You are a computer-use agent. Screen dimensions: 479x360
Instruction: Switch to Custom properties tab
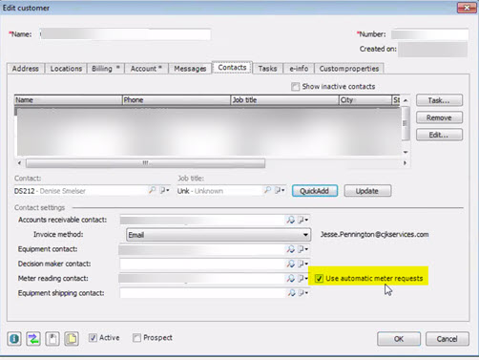point(349,69)
